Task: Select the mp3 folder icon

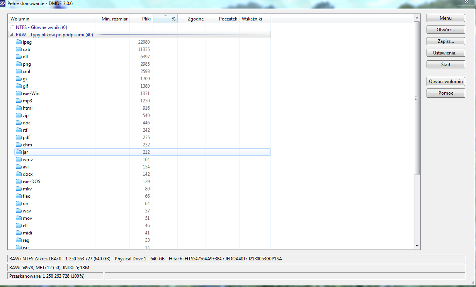Action: point(19,101)
